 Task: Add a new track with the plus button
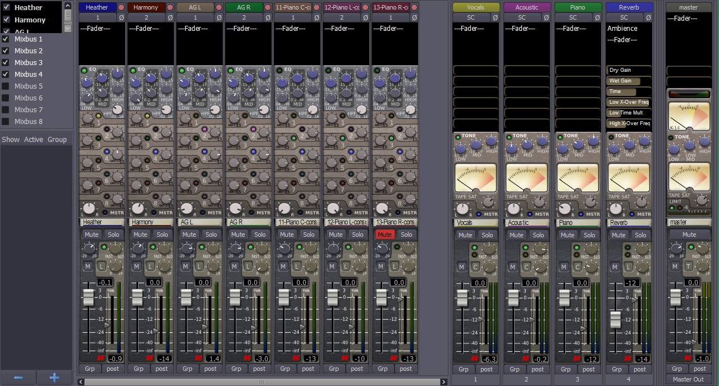(x=54, y=378)
